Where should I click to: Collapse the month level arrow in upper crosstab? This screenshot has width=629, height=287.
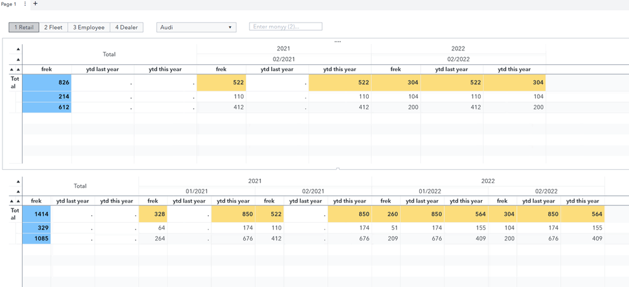(x=18, y=59)
